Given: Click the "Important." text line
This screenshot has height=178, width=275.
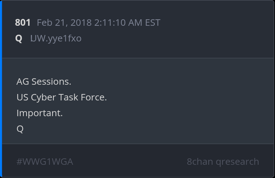Looking at the screenshot, I should pos(39,113).
